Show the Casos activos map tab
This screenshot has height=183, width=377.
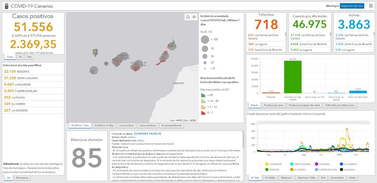[127, 126]
